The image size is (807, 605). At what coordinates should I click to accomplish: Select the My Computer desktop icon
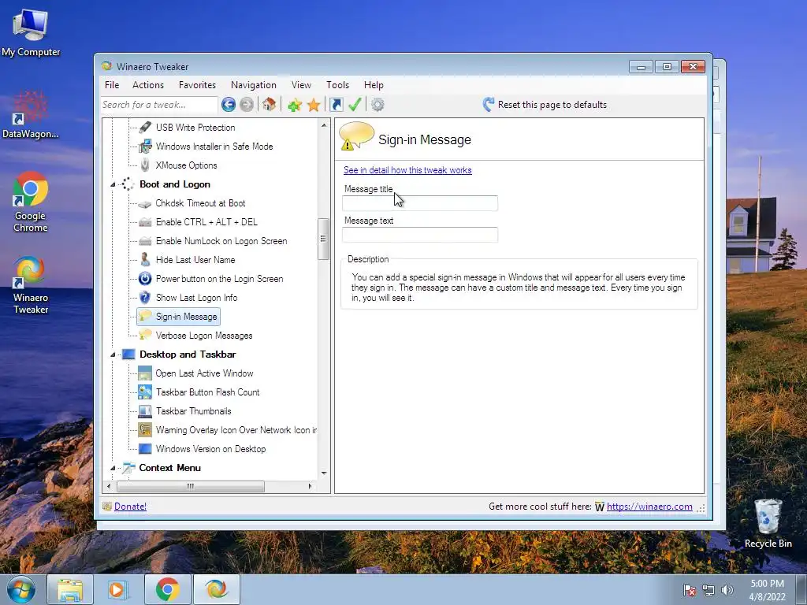pyautogui.click(x=31, y=32)
